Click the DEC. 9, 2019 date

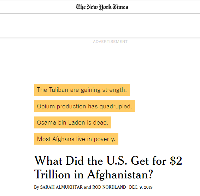pos(141,187)
